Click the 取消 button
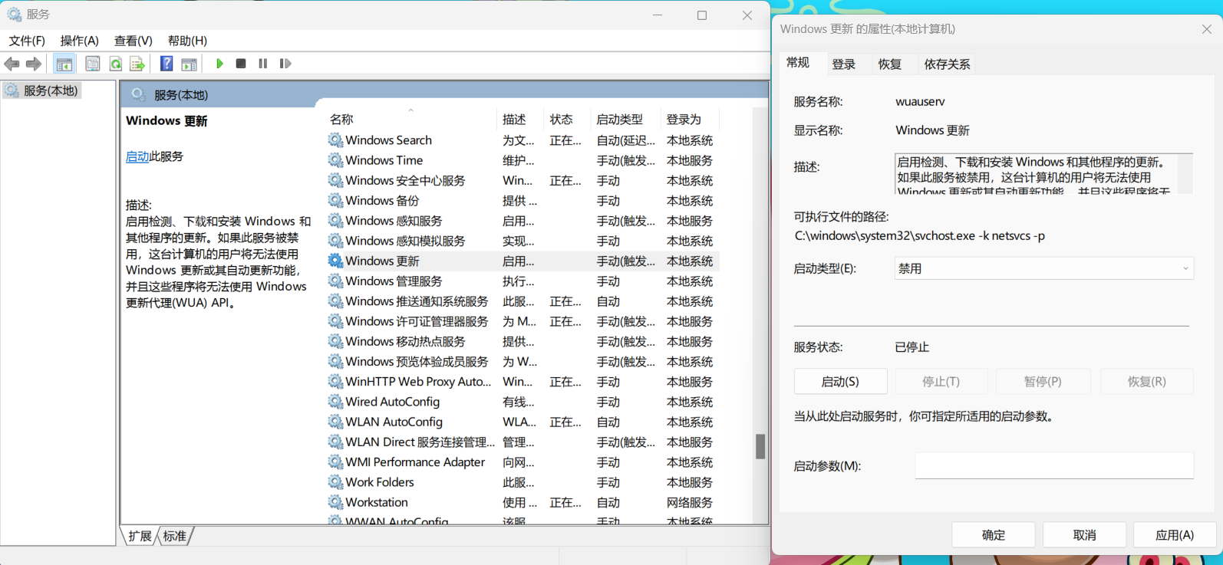The height and width of the screenshot is (565, 1223). (x=1084, y=535)
